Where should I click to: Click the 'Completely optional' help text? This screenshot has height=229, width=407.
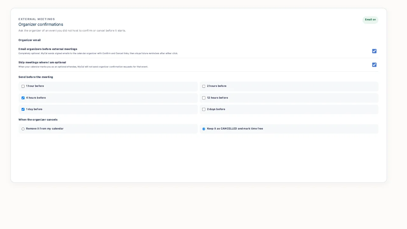[x=98, y=53]
